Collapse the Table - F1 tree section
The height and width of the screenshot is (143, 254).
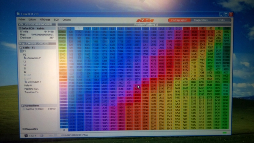pyautogui.click(x=21, y=48)
